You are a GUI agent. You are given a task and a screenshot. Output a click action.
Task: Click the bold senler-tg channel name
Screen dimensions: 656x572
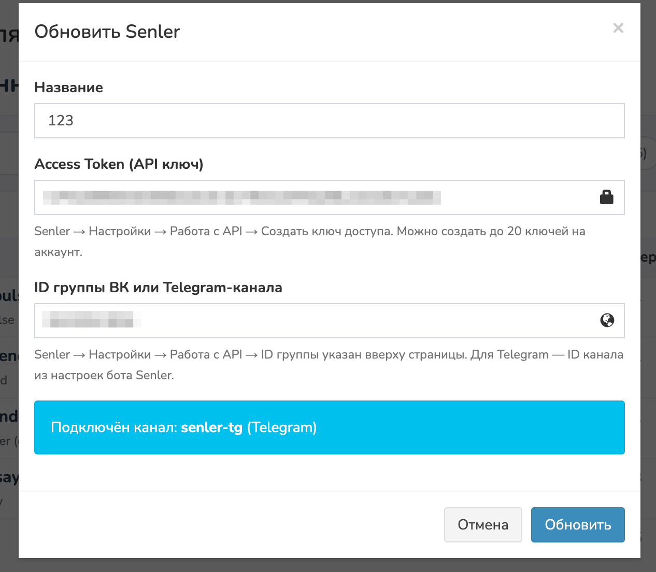point(211,427)
